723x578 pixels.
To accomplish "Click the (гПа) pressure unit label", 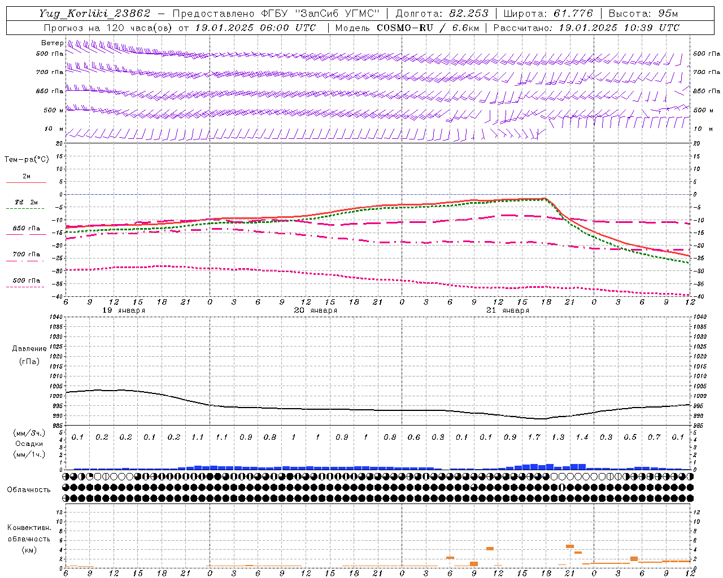I will coord(29,361).
